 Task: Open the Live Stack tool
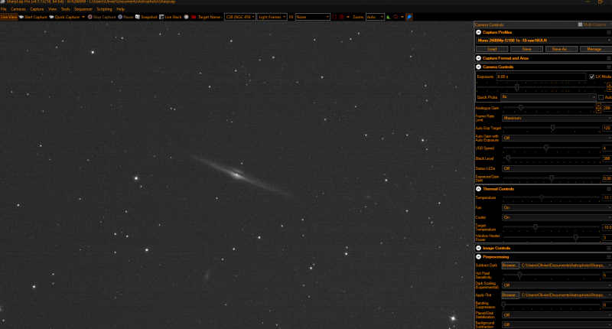point(171,17)
